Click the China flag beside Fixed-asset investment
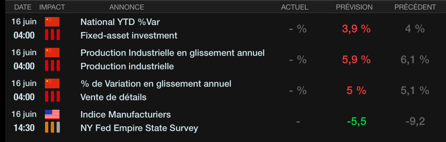The image size is (446, 142). coord(52,22)
